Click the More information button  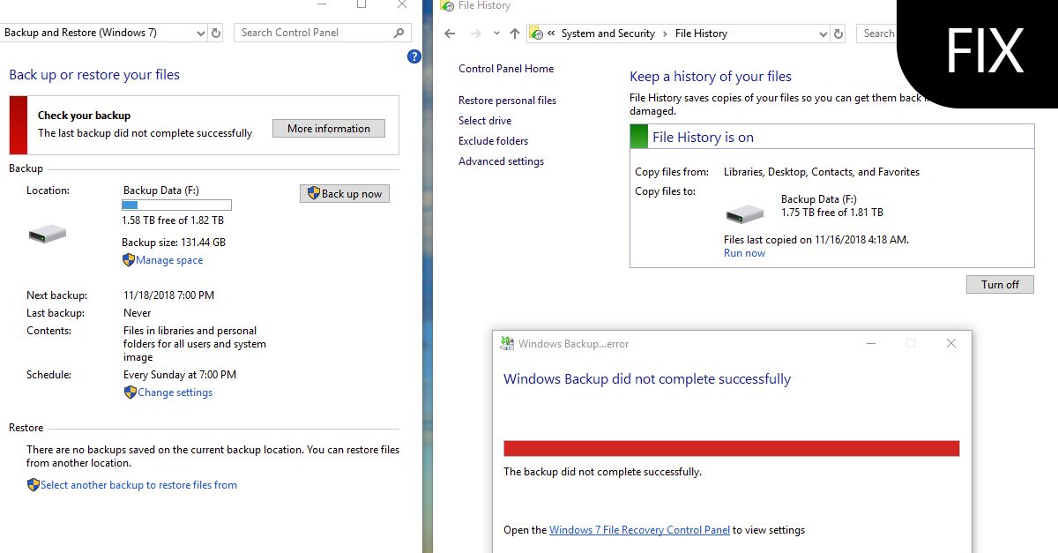[328, 128]
